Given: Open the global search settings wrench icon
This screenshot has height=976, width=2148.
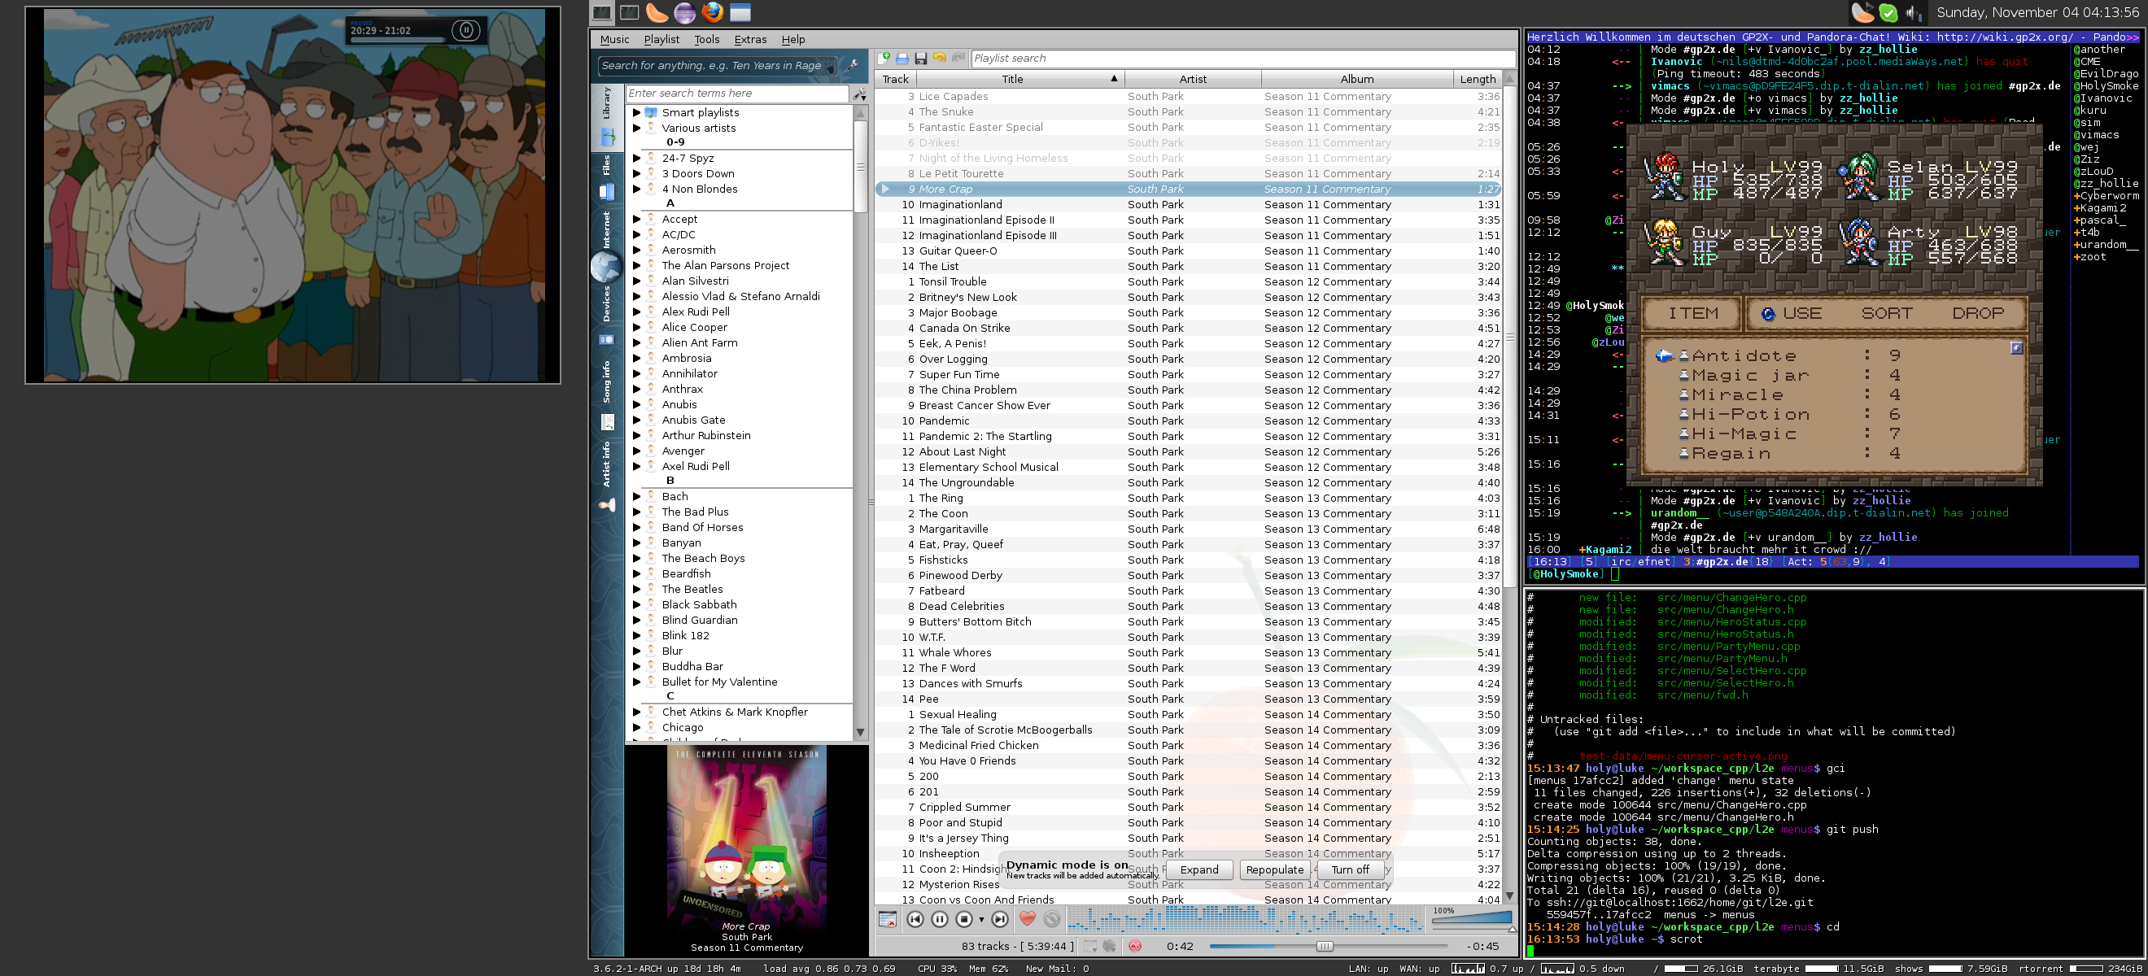Looking at the screenshot, I should pos(853,65).
